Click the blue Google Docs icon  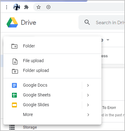[x=14, y=85]
